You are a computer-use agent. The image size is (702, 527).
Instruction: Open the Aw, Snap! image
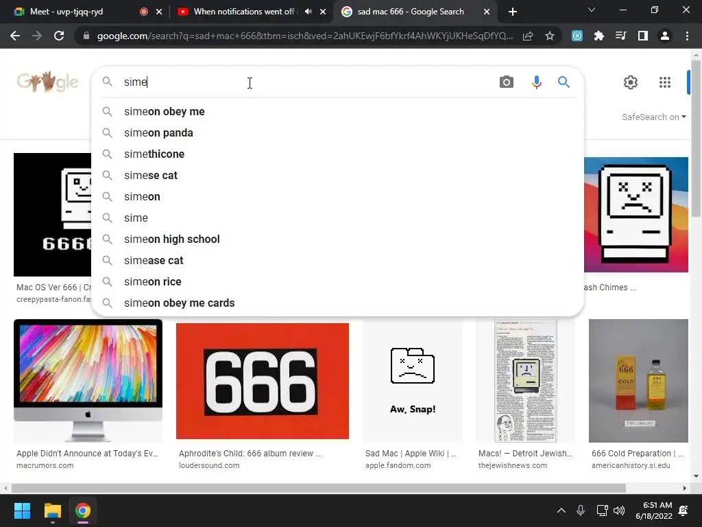pos(412,380)
